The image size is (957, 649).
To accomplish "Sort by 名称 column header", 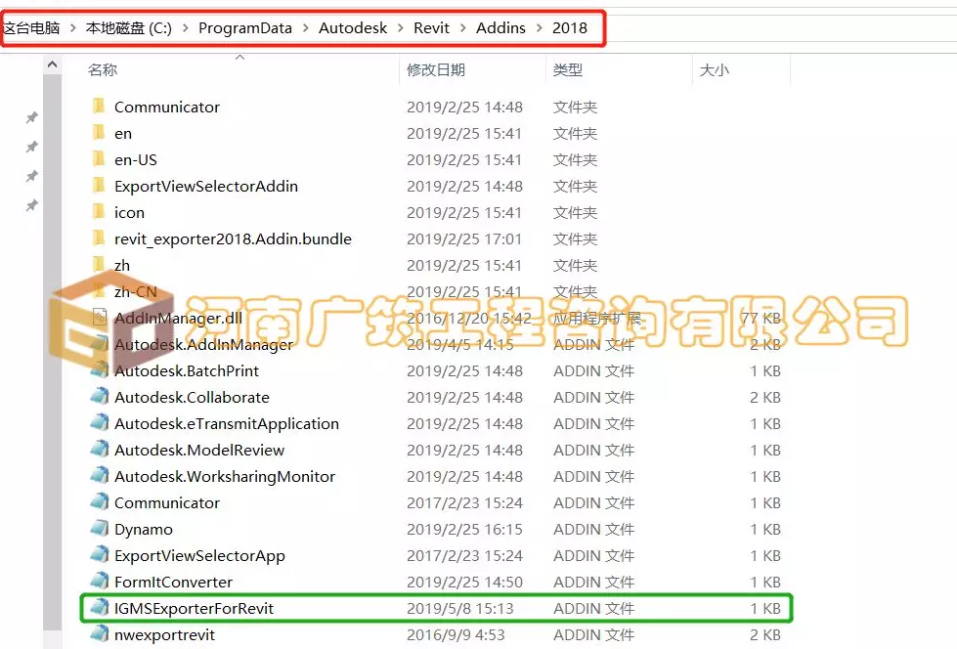I will coord(102,69).
